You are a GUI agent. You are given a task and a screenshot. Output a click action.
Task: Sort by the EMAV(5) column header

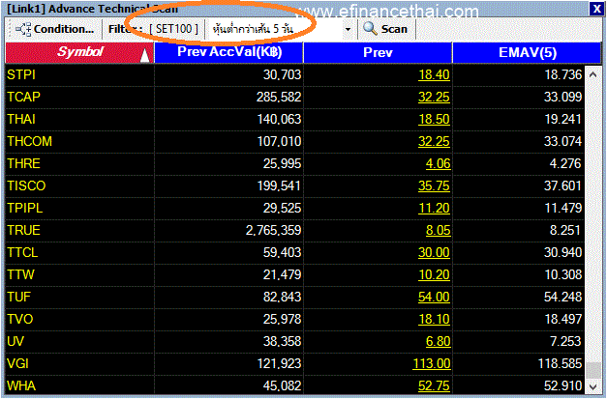528,52
